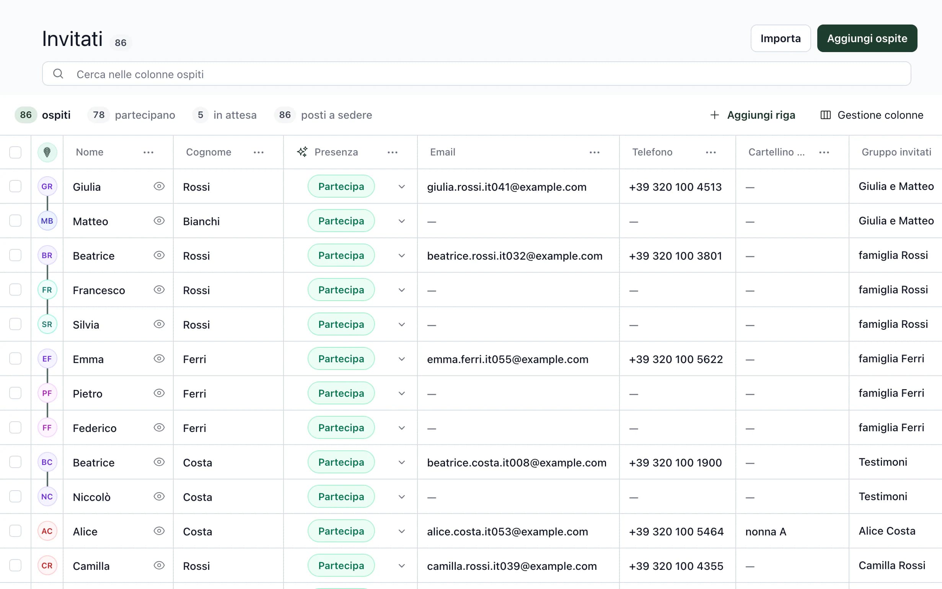
Task: Click the search magnifier icon
Action: 58,74
